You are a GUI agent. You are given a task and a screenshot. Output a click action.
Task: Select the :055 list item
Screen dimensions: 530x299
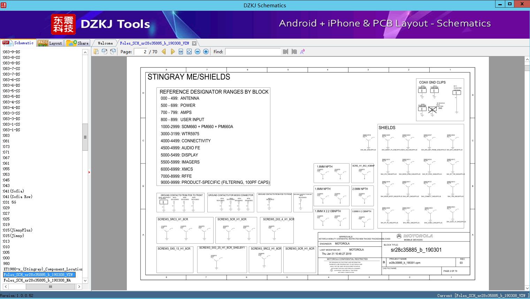pyautogui.click(x=6, y=169)
